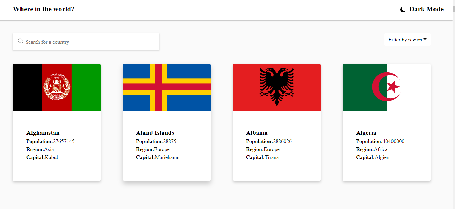Click the Where in the world header
The image size is (455, 209).
(43, 9)
